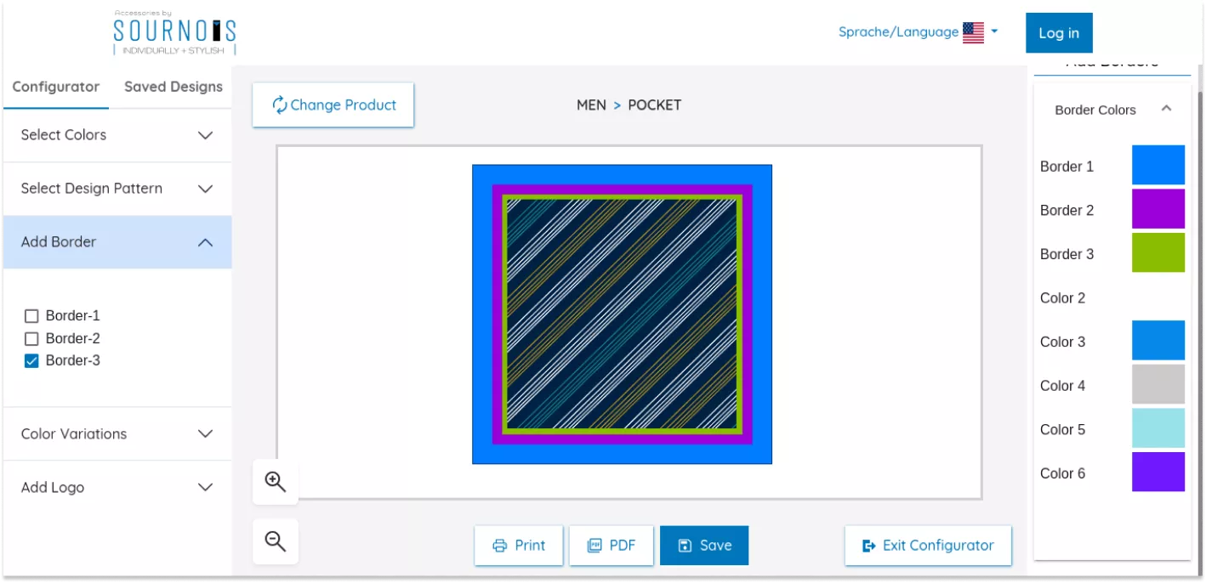Click the Log in button
The height and width of the screenshot is (583, 1206).
click(1058, 33)
